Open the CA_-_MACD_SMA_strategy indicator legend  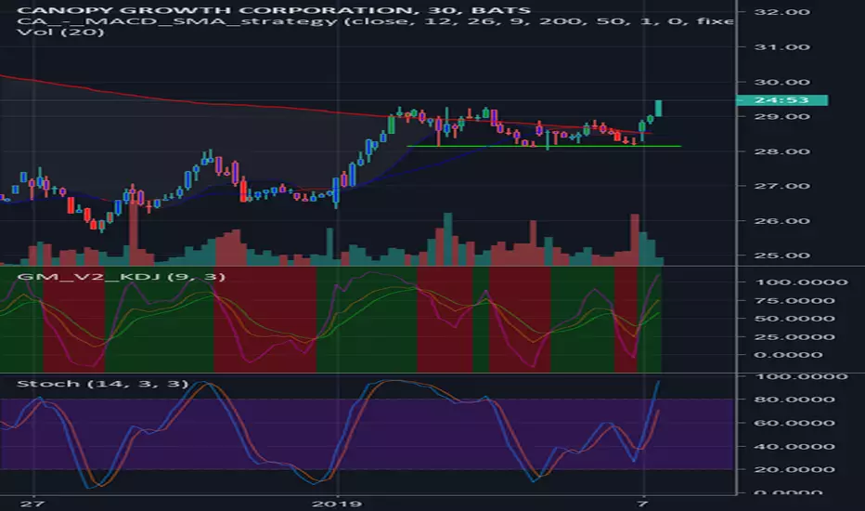(375, 21)
